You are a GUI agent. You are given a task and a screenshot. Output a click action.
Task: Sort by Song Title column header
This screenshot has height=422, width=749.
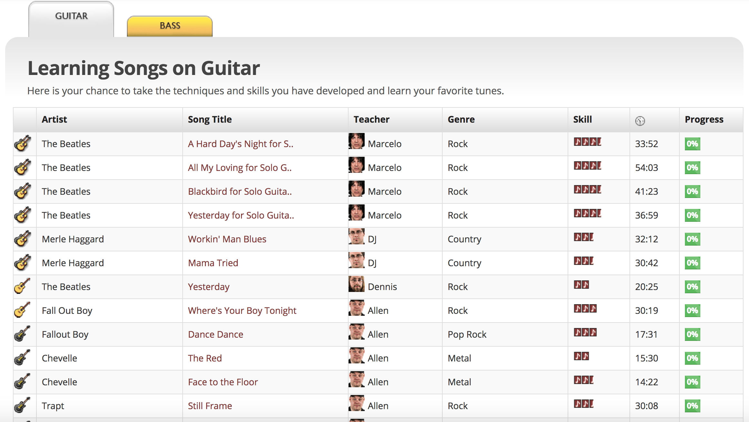(x=210, y=119)
